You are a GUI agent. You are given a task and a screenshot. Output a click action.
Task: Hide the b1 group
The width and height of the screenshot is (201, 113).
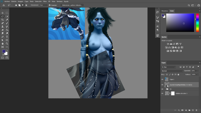pyautogui.click(x=162, y=89)
